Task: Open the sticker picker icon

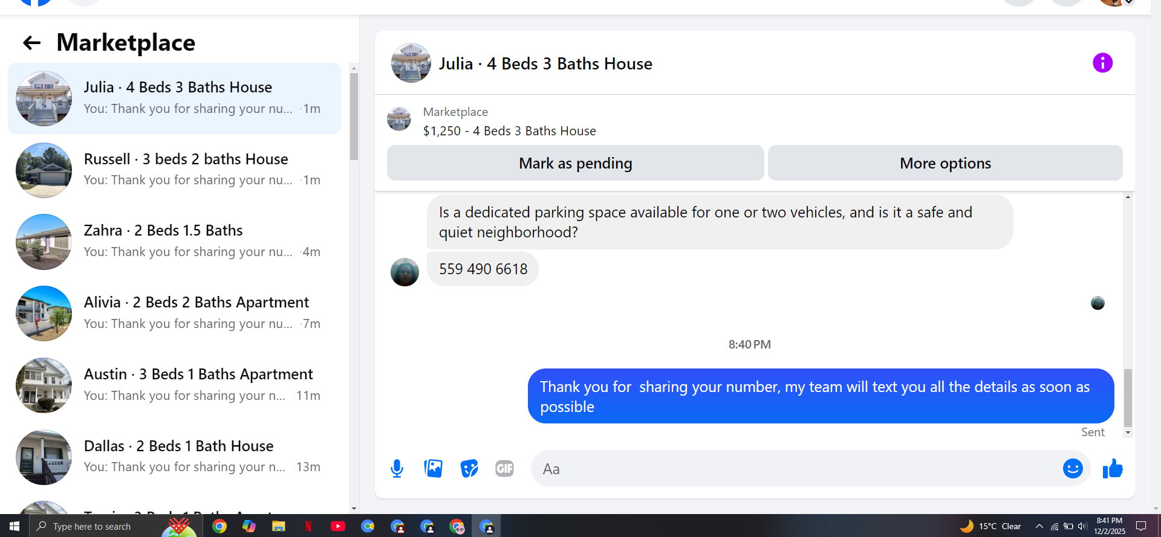Action: pos(469,468)
